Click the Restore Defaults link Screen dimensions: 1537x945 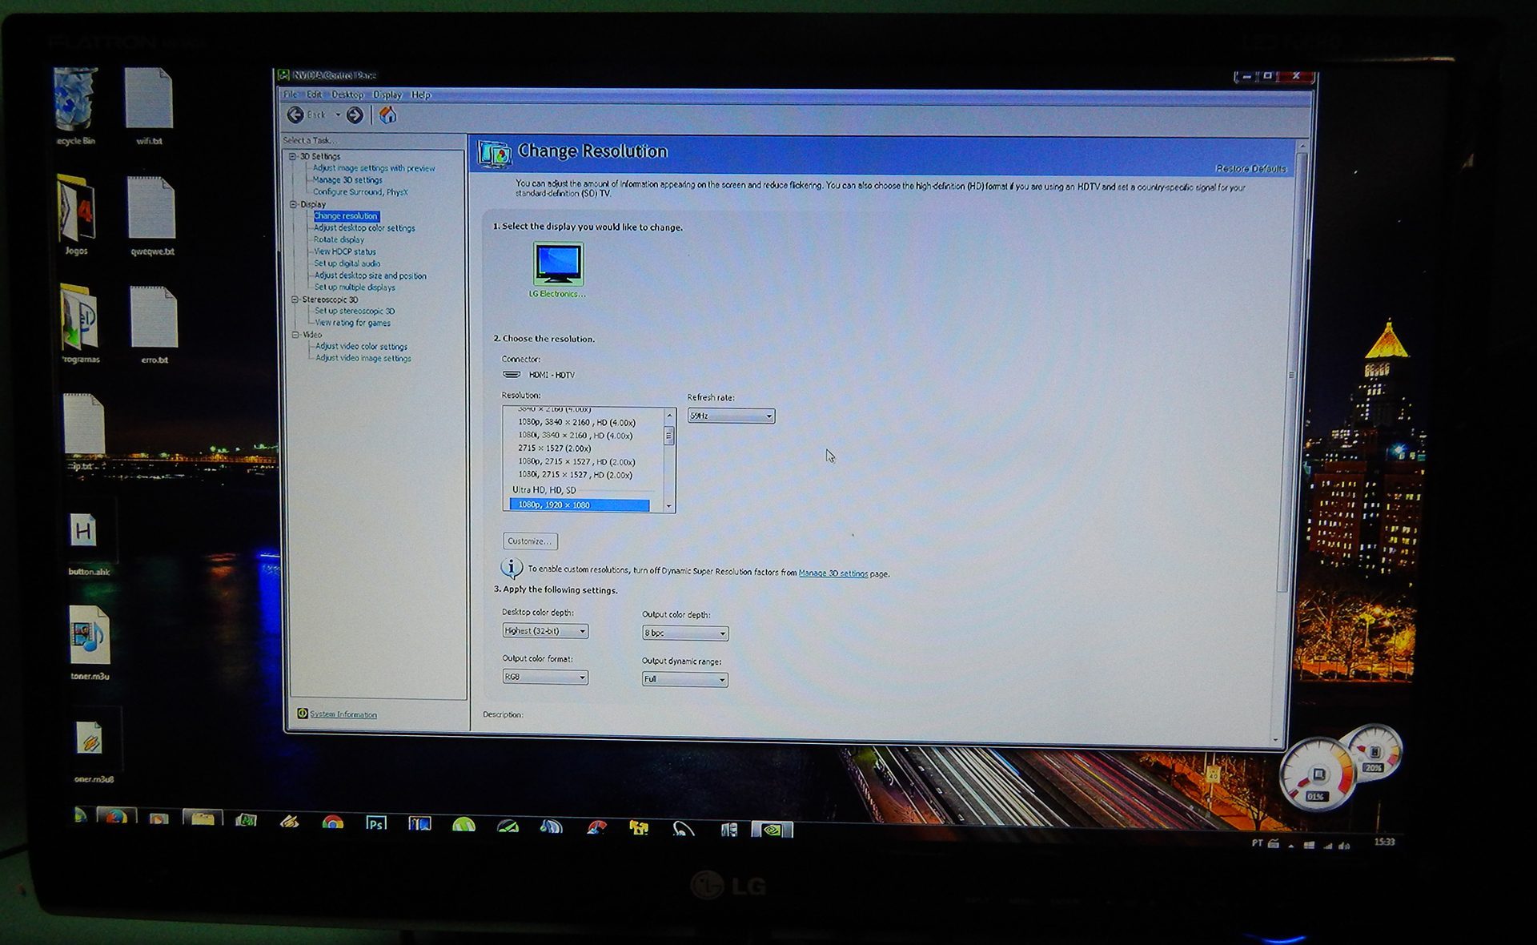click(1250, 169)
